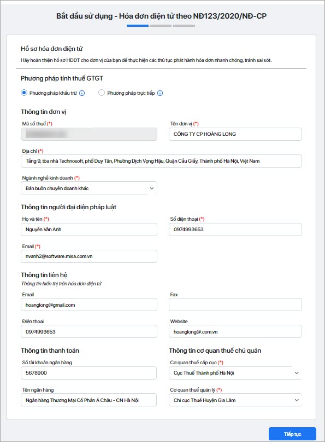The height and width of the screenshot is (442, 325).
Task: Click the third gray progress step bar
Action: pos(184,26)
